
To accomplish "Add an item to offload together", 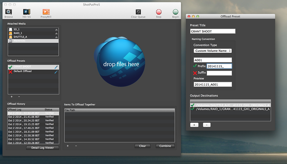I will (68, 146).
